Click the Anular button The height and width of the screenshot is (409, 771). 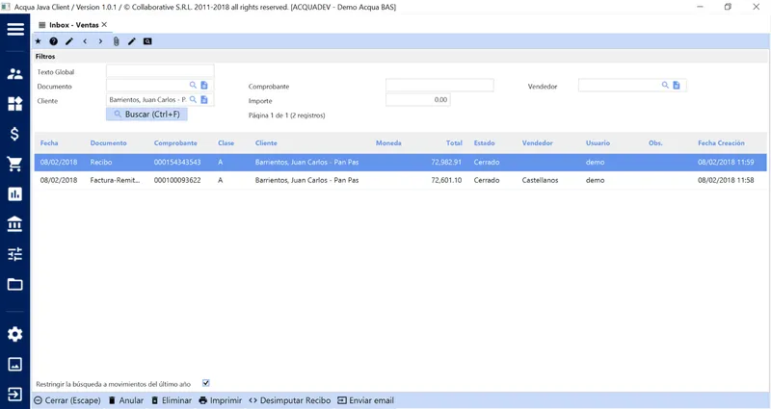click(126, 400)
